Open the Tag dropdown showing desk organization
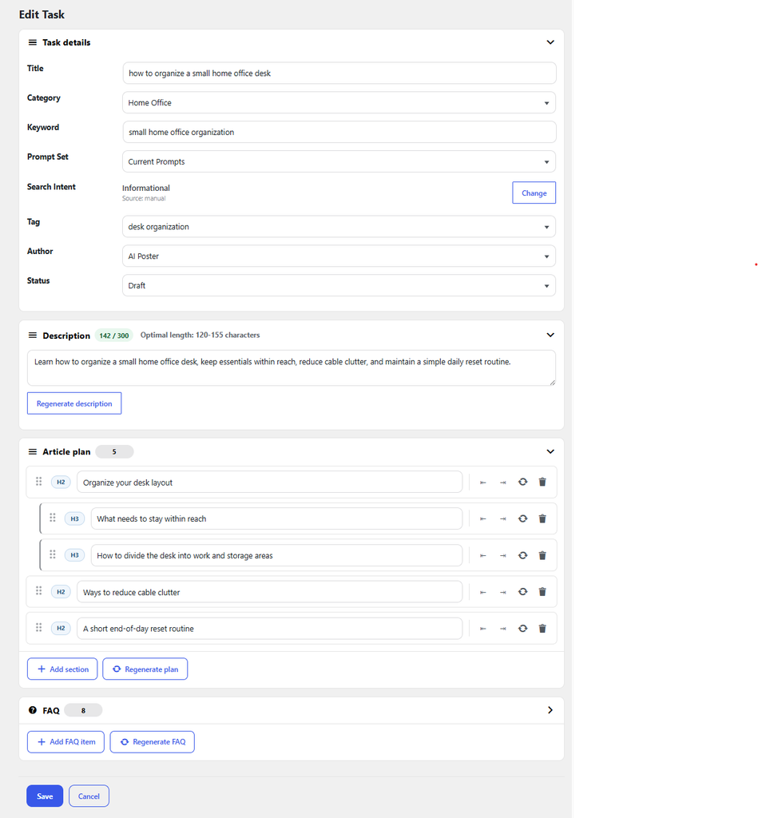The width and height of the screenshot is (758, 818). [x=339, y=227]
